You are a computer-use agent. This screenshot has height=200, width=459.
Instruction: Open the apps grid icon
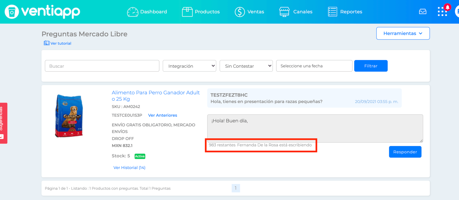point(442,12)
